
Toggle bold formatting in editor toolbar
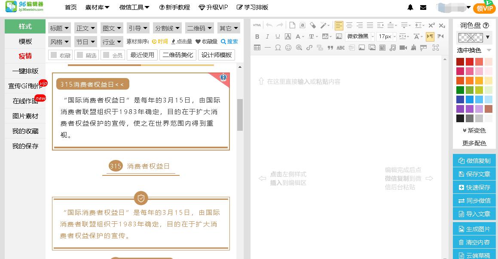(257, 36)
